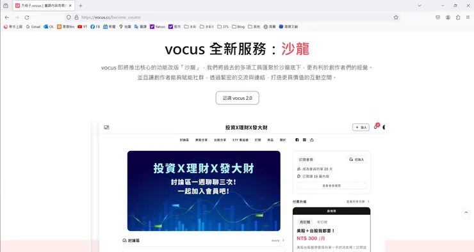The width and height of the screenshot is (474, 252).
Task: Select the 討論區 nav tab
Action: point(184,140)
